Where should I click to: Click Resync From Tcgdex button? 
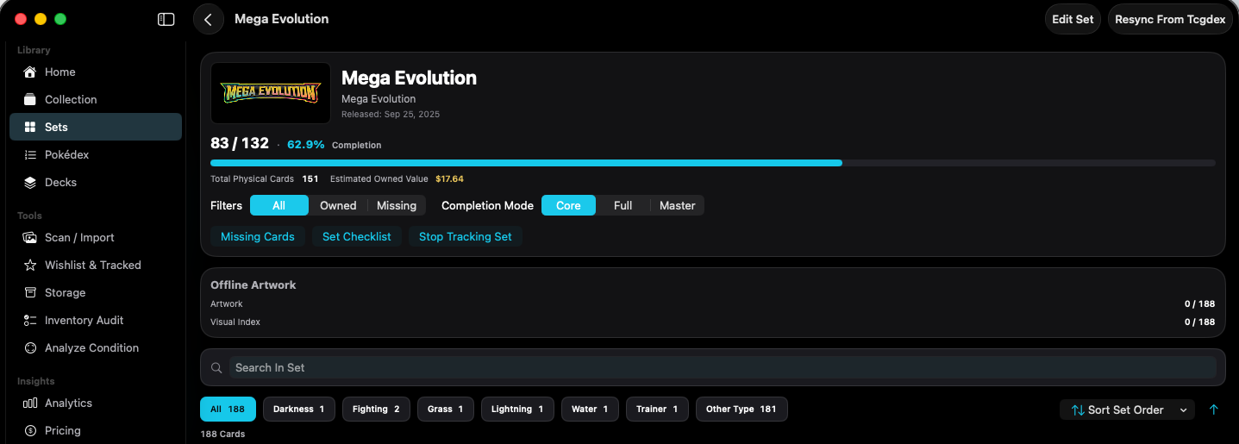coord(1170,19)
